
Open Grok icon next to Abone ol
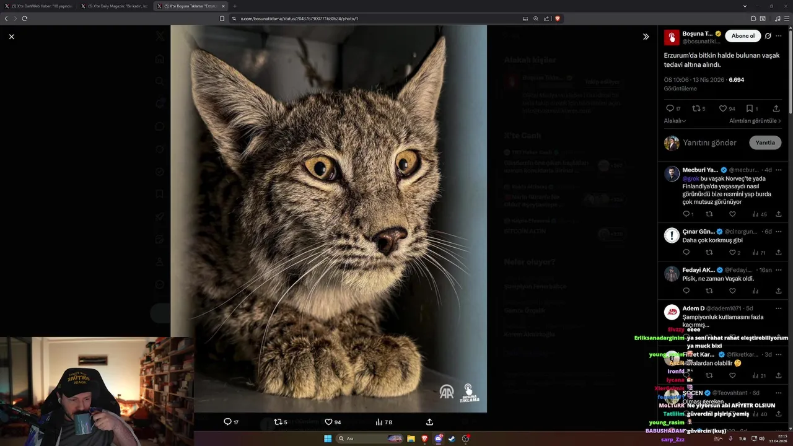[x=768, y=36]
